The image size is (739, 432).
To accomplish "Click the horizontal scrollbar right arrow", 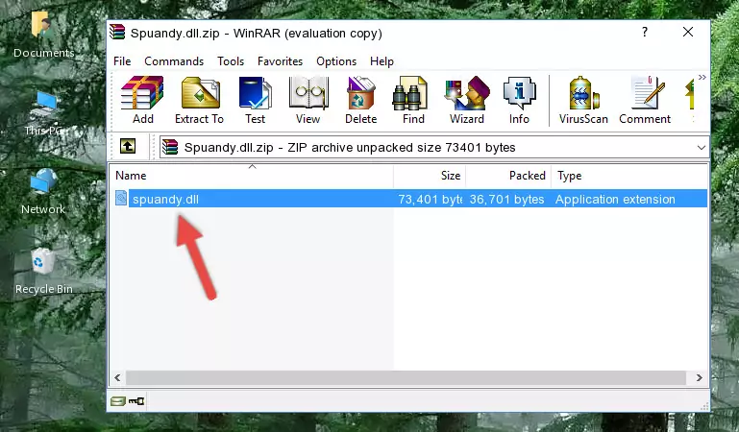I will (x=699, y=377).
